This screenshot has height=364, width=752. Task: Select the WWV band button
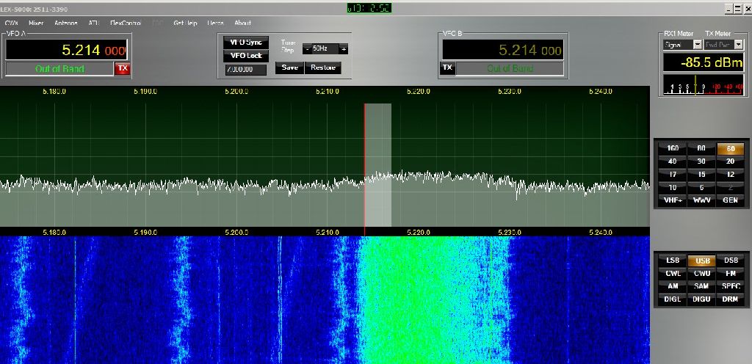(701, 200)
